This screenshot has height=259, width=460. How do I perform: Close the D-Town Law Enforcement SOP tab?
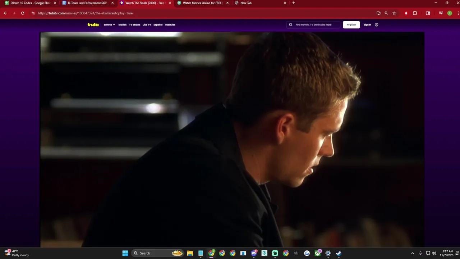112,3
